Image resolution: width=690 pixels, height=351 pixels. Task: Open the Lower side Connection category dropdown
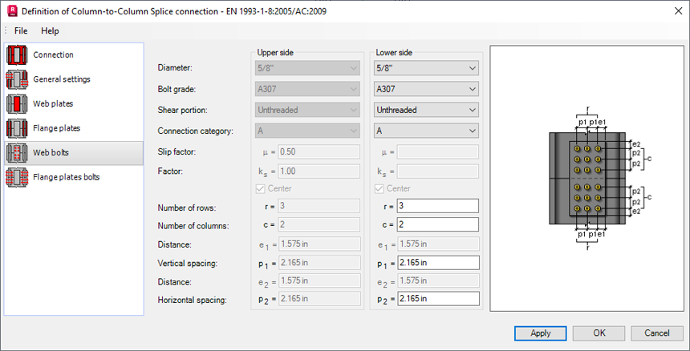click(x=426, y=130)
